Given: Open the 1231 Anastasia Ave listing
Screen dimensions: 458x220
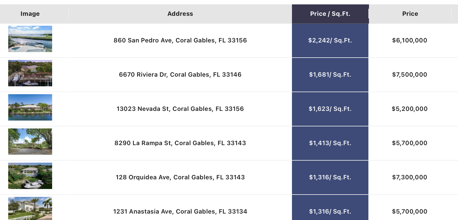Looking at the screenshot, I should 180,212.
